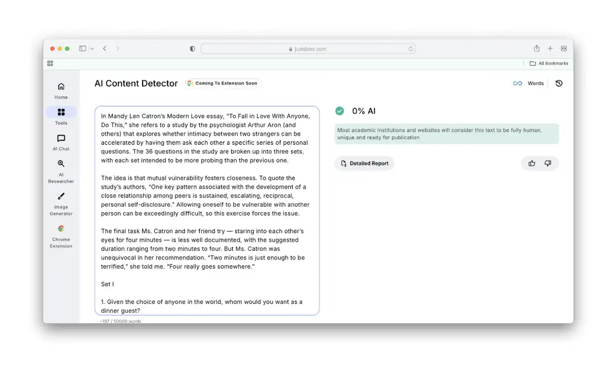The image size is (616, 374).
Task: Reload the current page
Action: 410,48
